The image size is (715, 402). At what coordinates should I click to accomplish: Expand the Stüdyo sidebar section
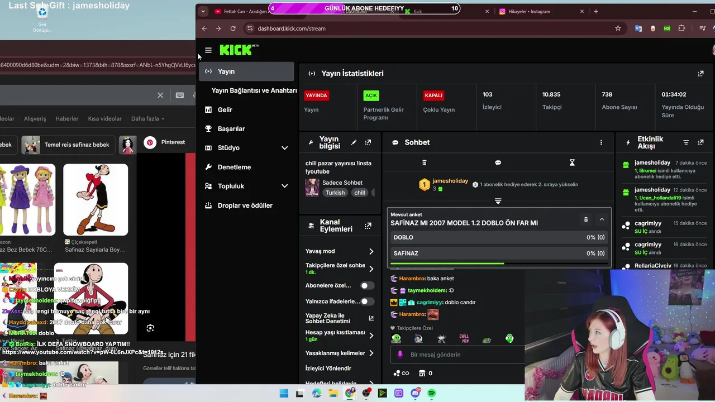tap(284, 148)
